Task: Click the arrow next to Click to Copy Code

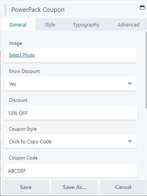Action: coord(130,141)
